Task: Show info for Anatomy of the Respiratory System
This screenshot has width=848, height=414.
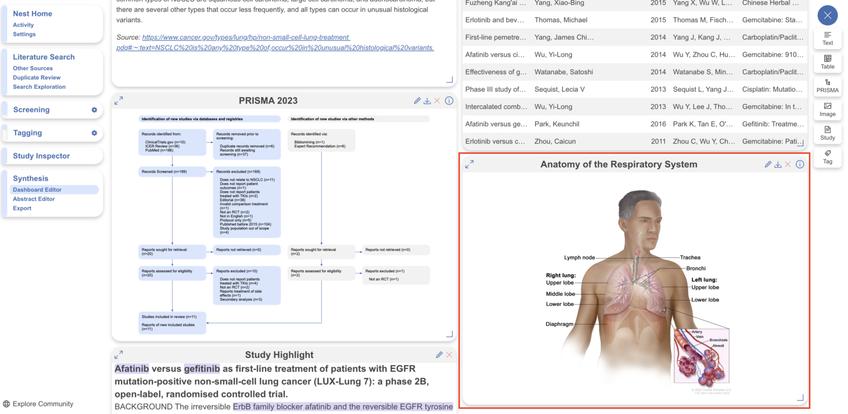Action: 800,164
